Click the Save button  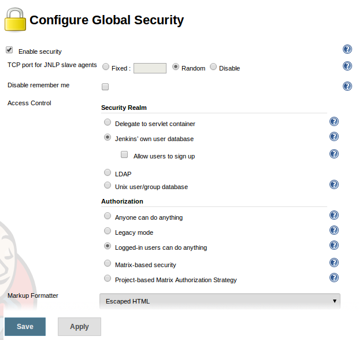click(25, 327)
